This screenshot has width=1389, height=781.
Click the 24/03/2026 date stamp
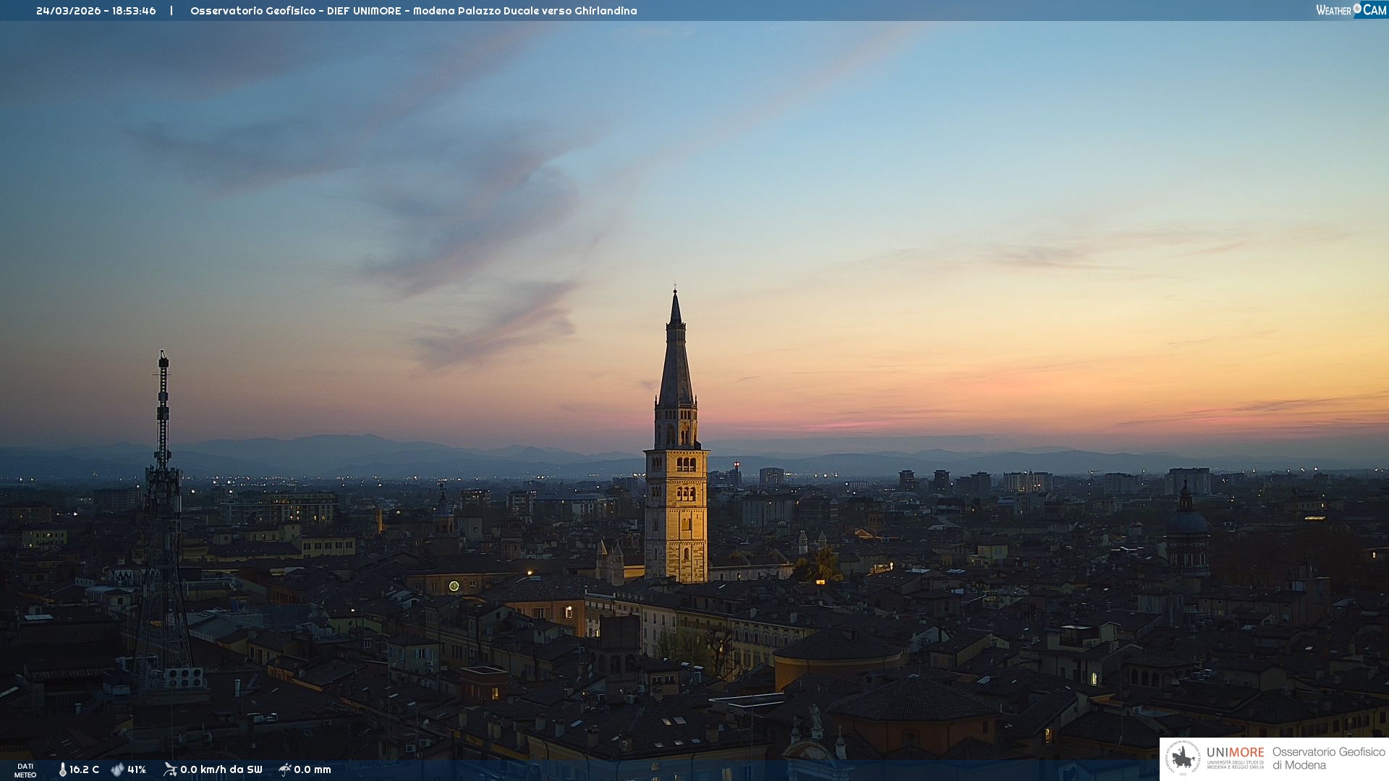pyautogui.click(x=69, y=11)
